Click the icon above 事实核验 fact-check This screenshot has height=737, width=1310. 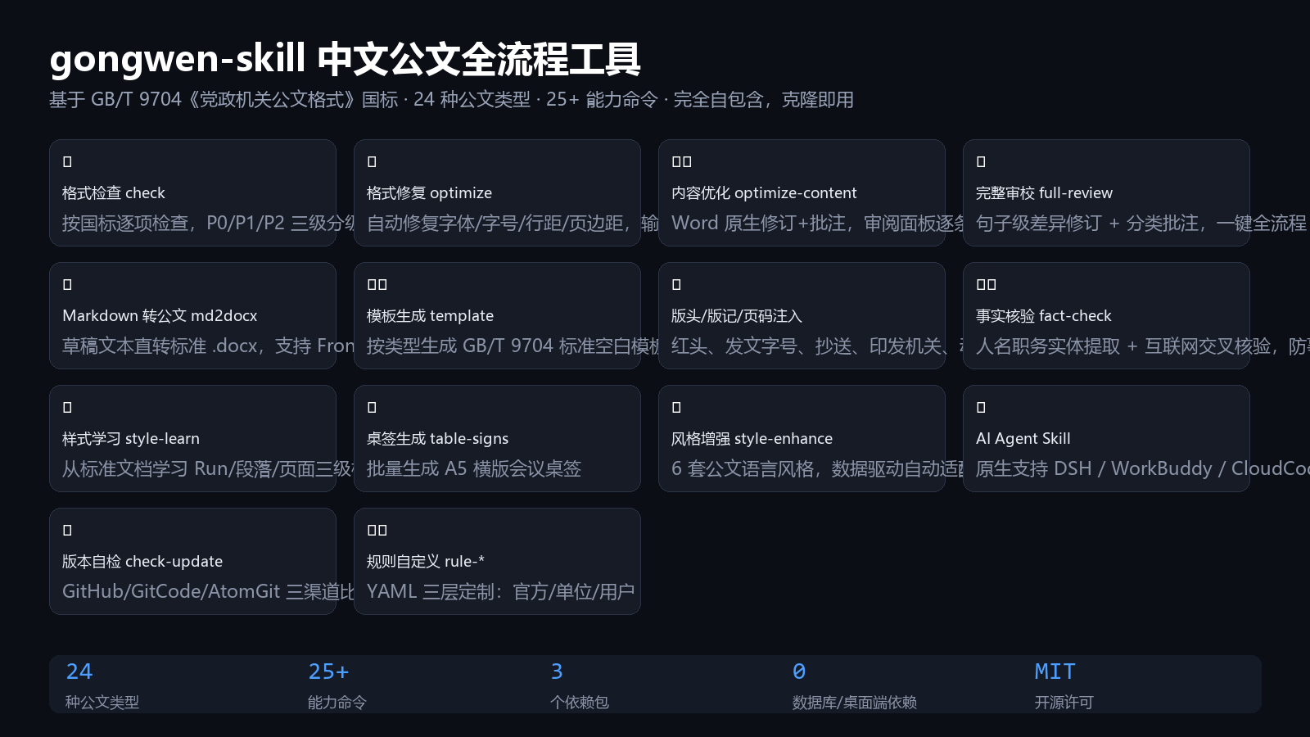(x=986, y=285)
